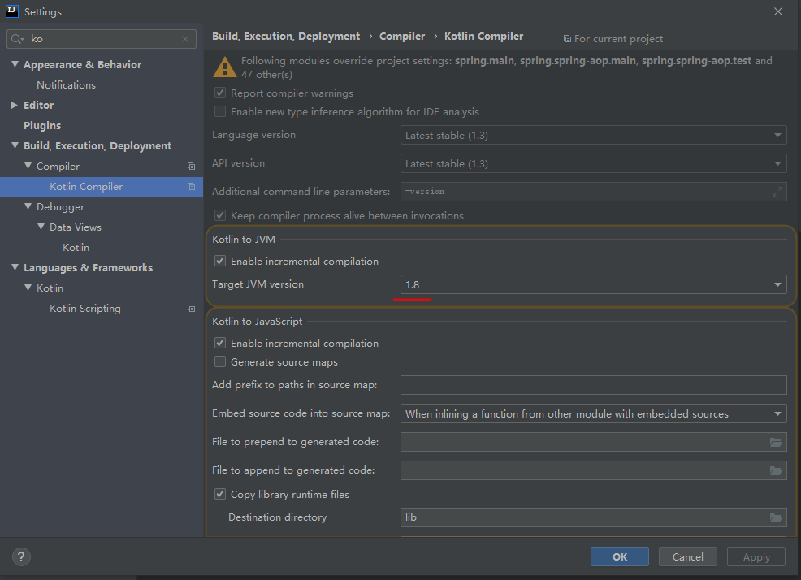Click the project-level icon beside Kotlin Compiler row
The image size is (801, 580).
tap(191, 187)
